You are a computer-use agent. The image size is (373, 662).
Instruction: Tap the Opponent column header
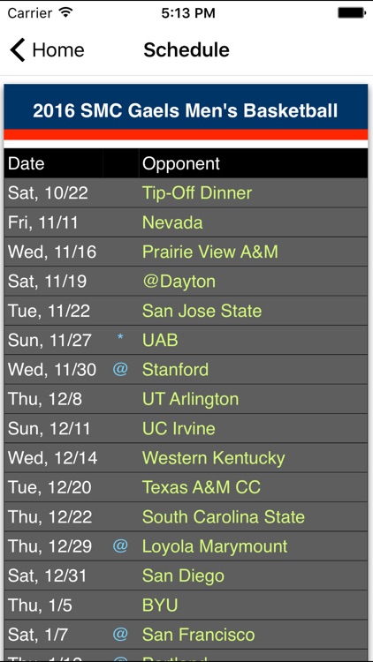pos(181,164)
